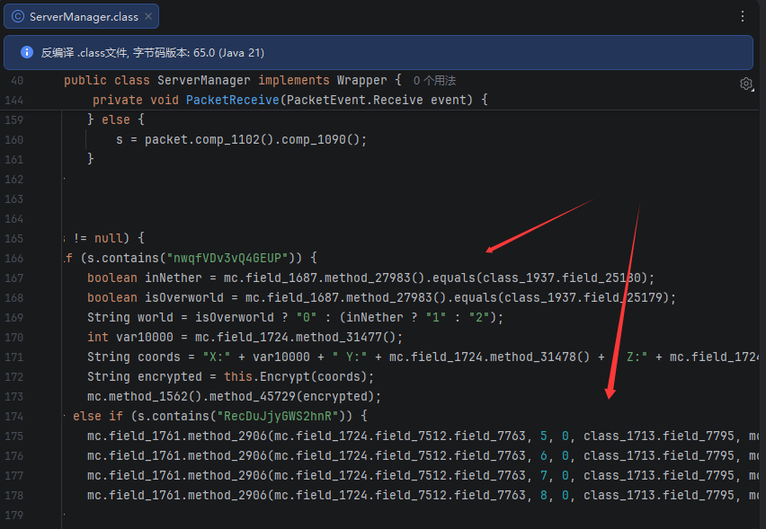Close the ServerManager.class tab
766x529 pixels.
(x=148, y=16)
